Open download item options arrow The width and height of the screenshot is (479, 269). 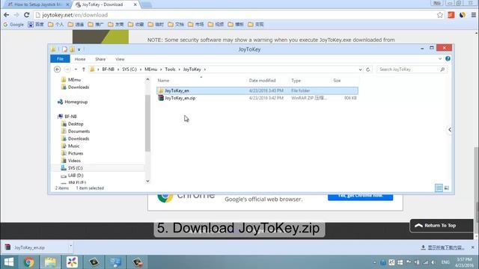(70, 246)
